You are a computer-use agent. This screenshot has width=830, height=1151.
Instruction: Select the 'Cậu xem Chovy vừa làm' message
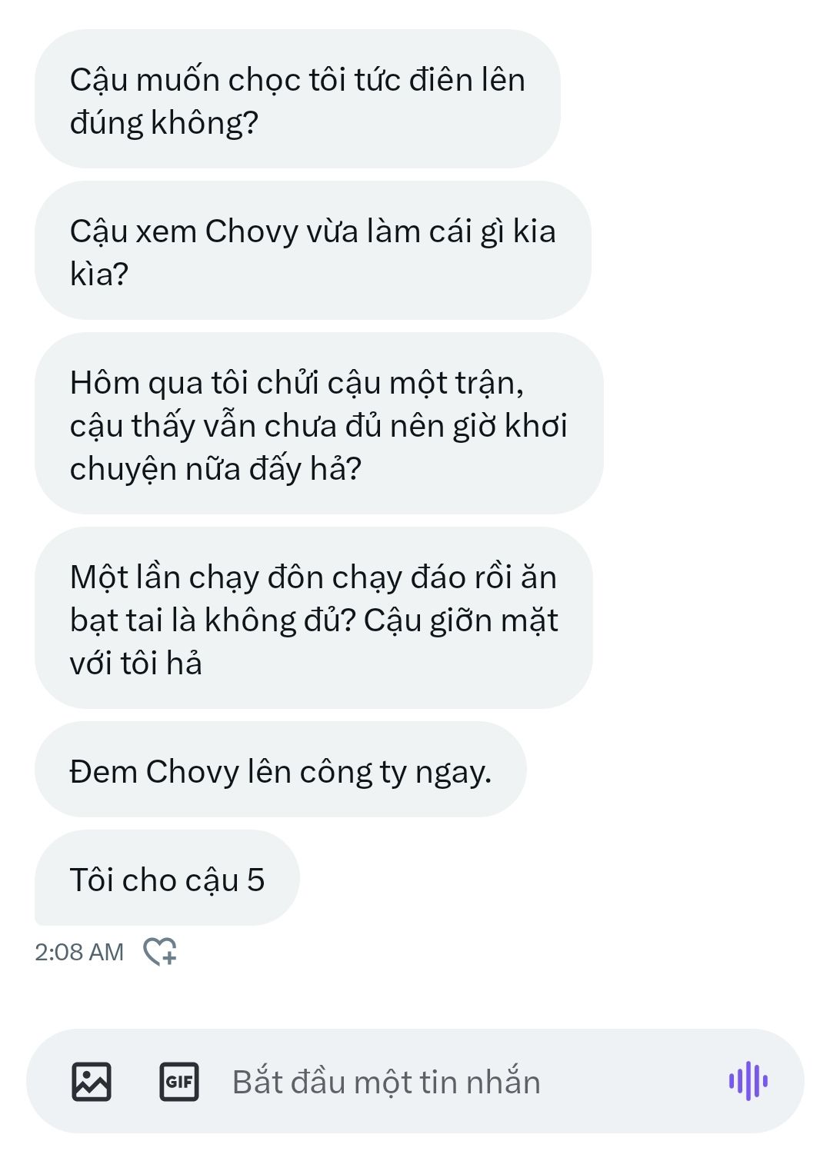click(x=312, y=251)
